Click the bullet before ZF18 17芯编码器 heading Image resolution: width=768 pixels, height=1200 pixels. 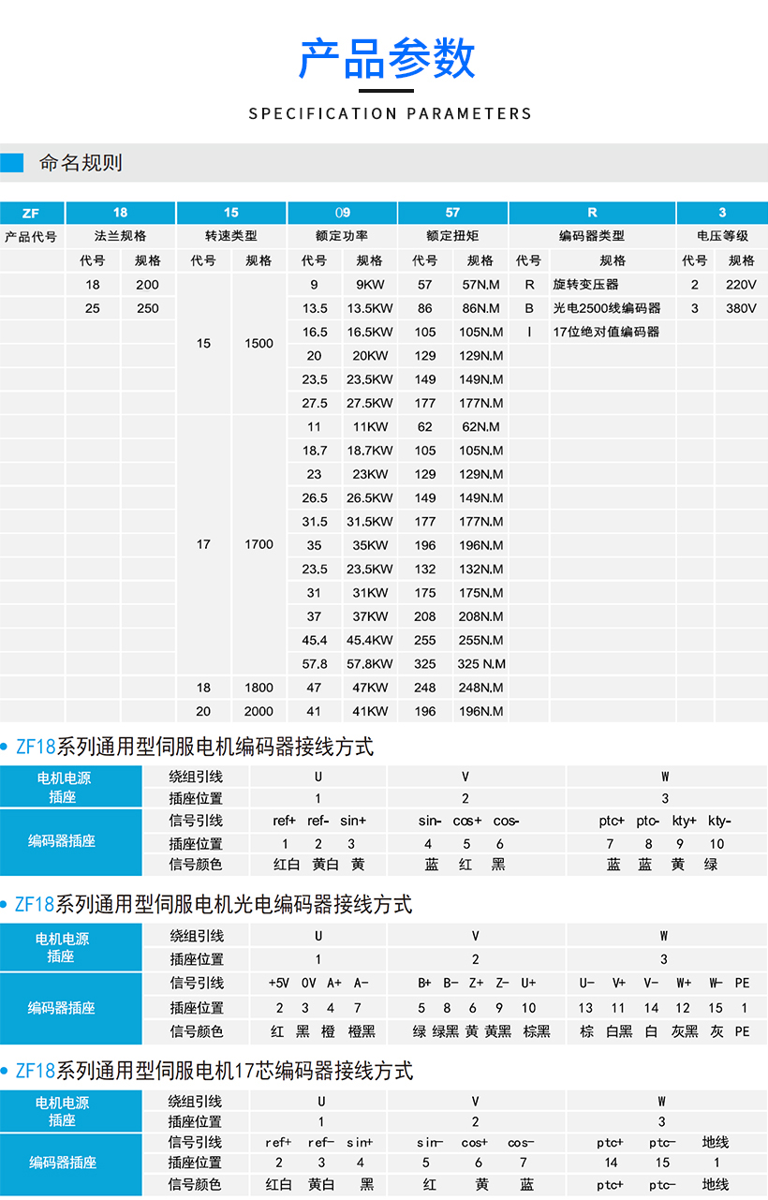7,1072
